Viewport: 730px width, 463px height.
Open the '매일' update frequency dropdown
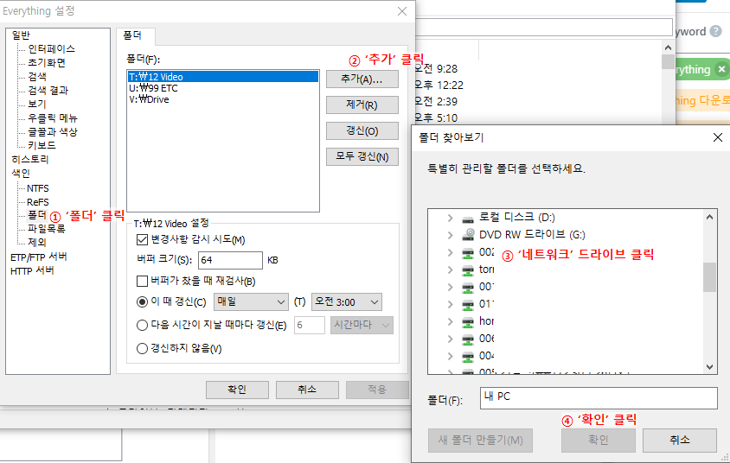[251, 301]
